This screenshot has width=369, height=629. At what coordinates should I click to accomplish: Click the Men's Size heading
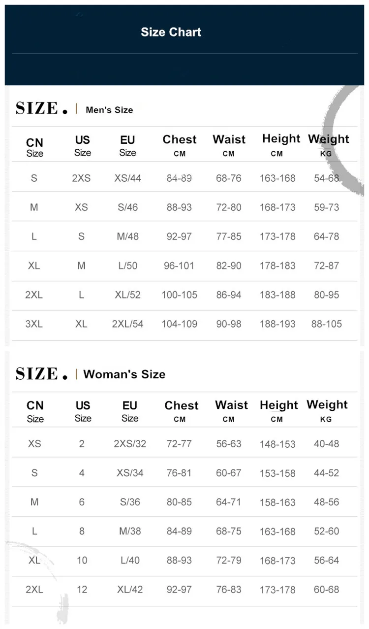(109, 110)
